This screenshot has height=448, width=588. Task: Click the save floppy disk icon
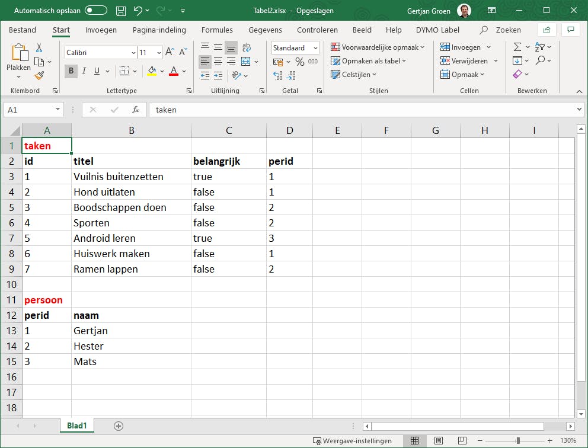120,11
